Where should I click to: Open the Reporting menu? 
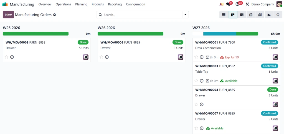[x=115, y=4]
